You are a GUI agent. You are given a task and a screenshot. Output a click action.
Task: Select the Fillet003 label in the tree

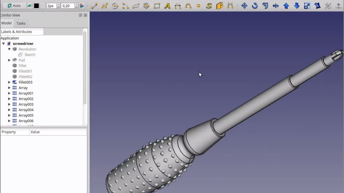point(26,82)
